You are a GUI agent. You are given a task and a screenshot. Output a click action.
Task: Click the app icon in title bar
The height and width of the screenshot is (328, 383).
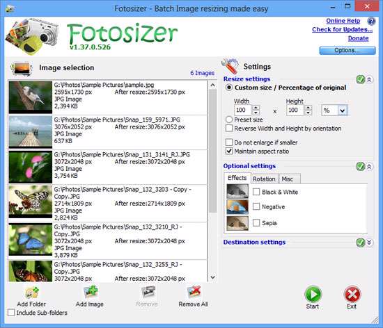(x=10, y=9)
